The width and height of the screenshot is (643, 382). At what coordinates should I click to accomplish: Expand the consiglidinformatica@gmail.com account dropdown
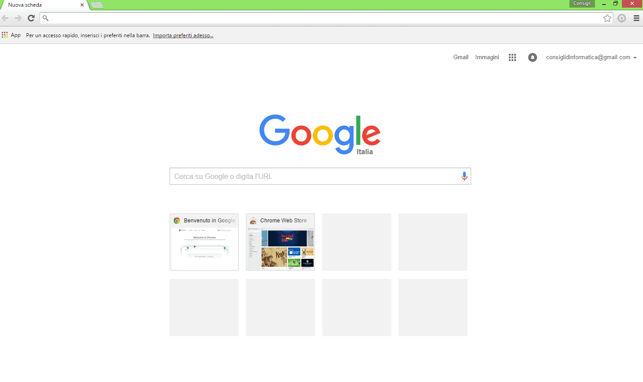pos(591,57)
